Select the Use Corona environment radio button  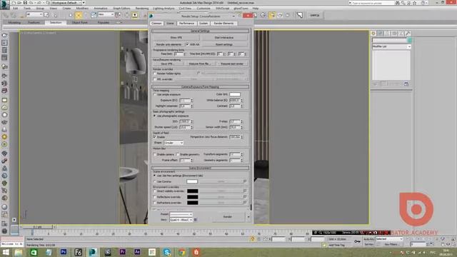tap(155, 181)
